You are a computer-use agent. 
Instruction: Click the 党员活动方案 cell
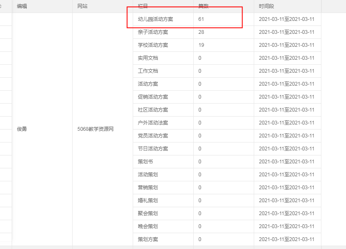tap(153, 136)
